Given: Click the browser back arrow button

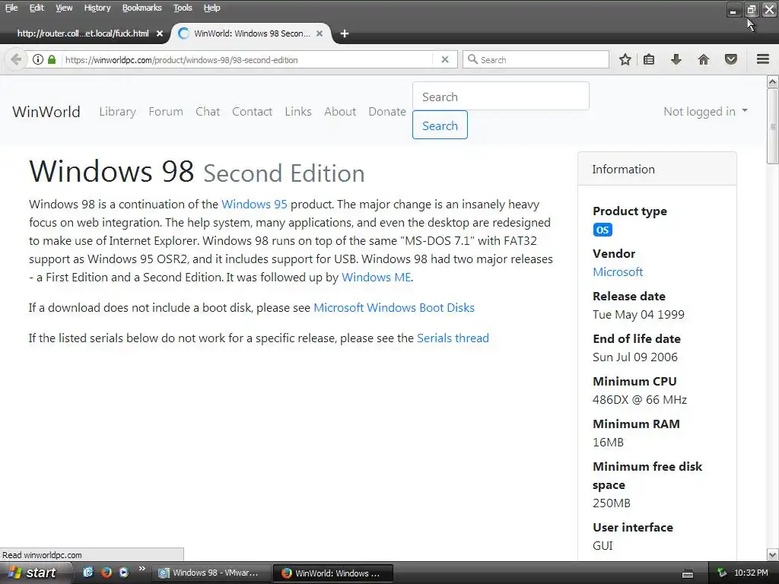Looking at the screenshot, I should point(16,59).
